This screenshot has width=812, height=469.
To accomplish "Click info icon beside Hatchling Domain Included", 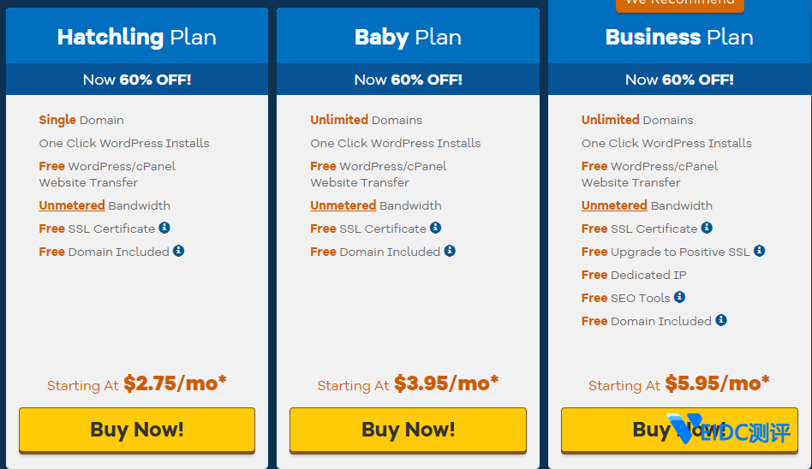I will [178, 251].
